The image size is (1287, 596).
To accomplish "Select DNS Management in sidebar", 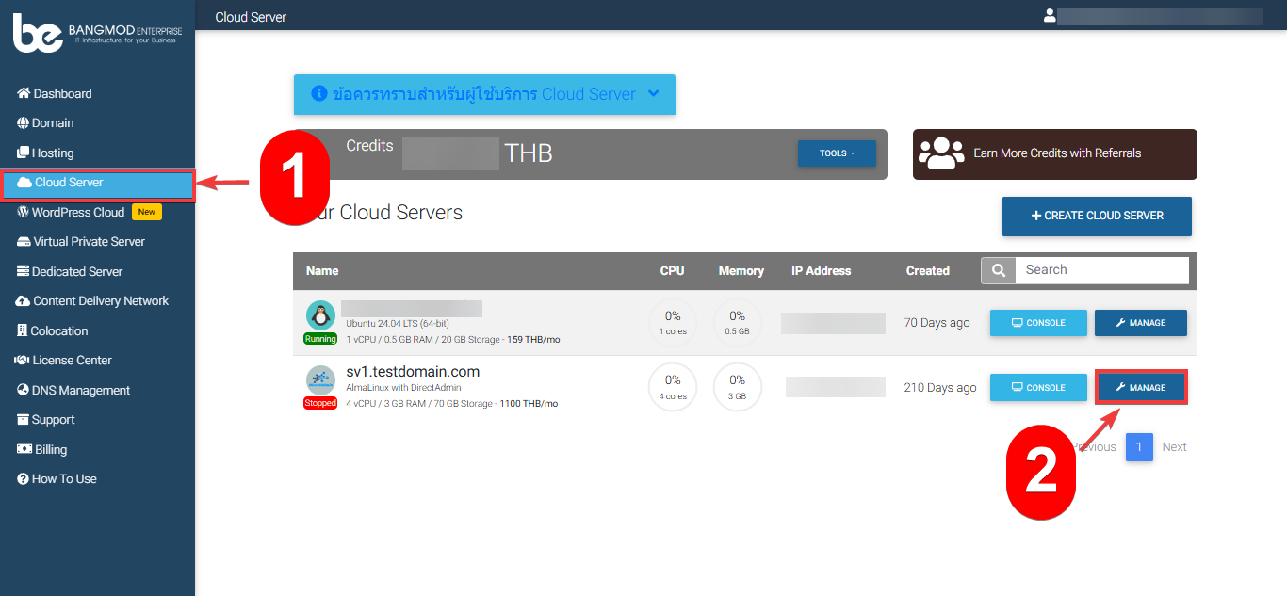I will [x=80, y=390].
